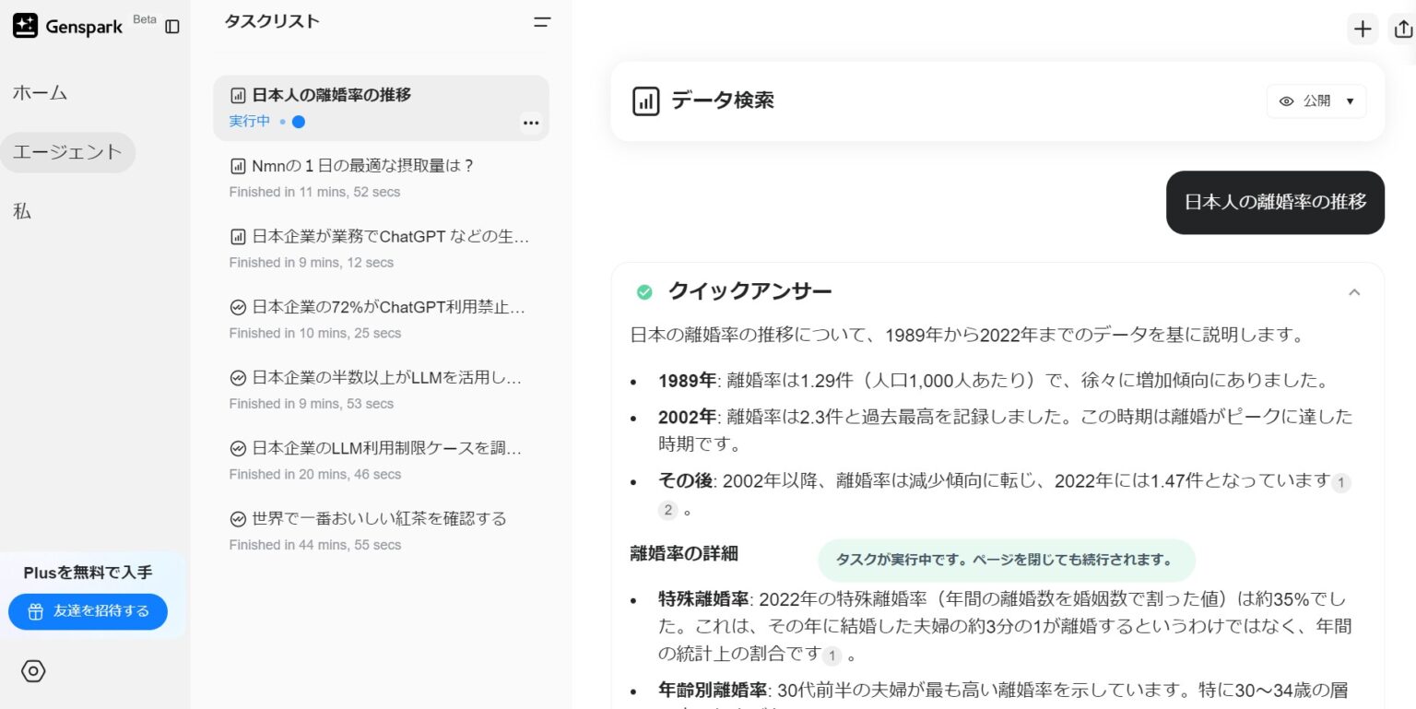
Task: Click the 実行中 status indicator
Action: coord(249,121)
